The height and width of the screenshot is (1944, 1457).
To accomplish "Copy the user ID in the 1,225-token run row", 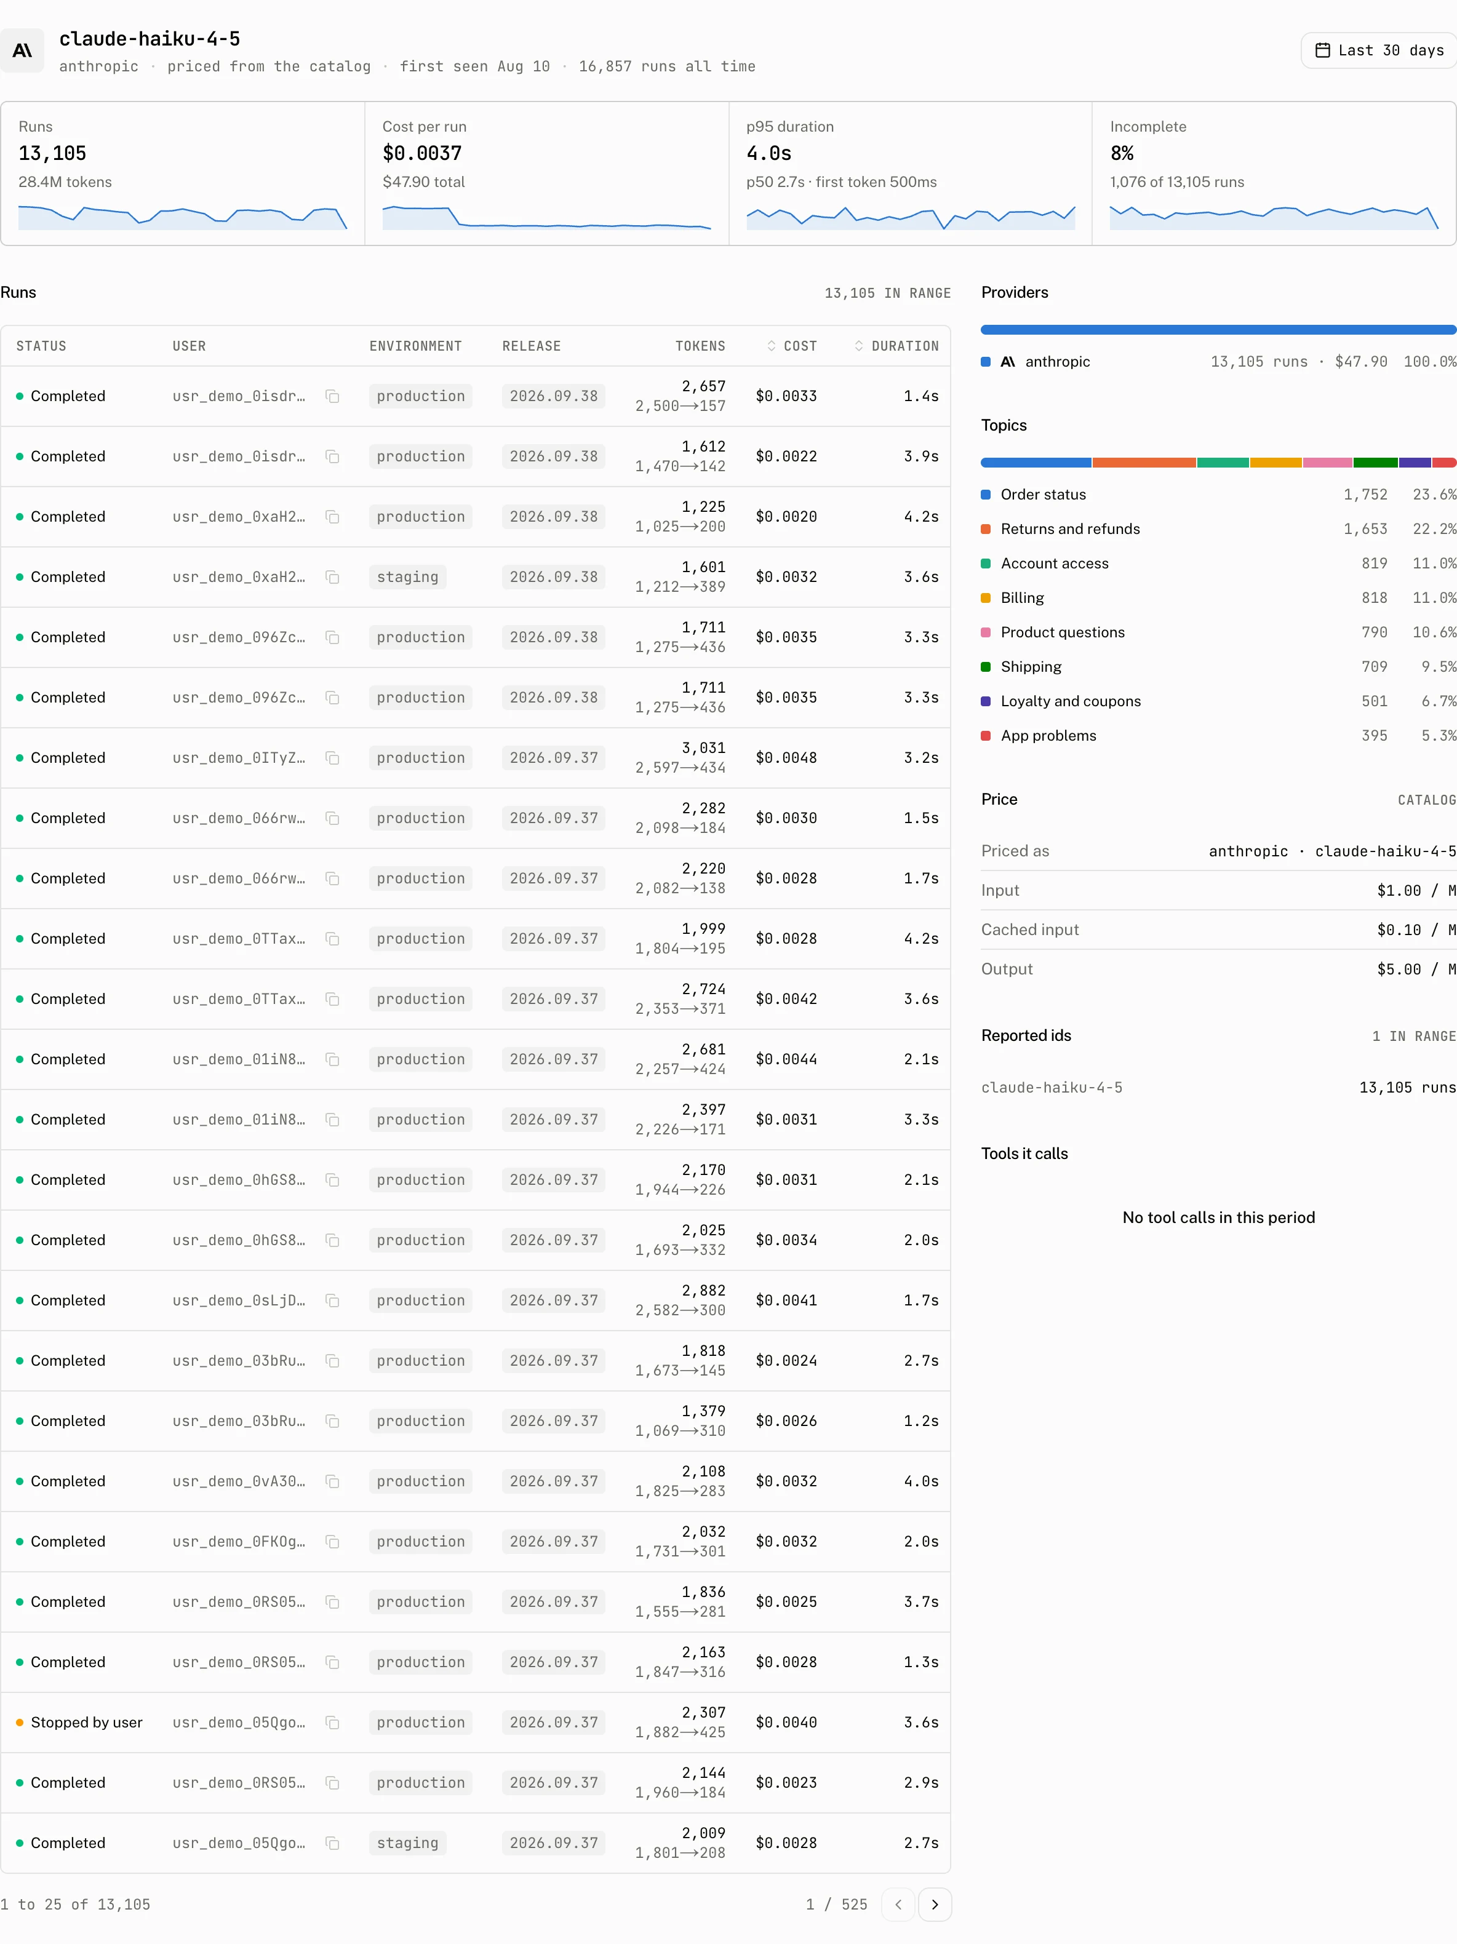I will pos(332,517).
